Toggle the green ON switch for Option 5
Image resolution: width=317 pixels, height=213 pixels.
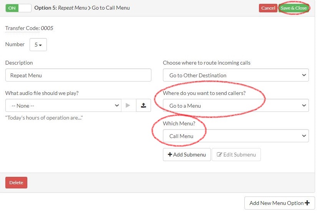tap(18, 8)
